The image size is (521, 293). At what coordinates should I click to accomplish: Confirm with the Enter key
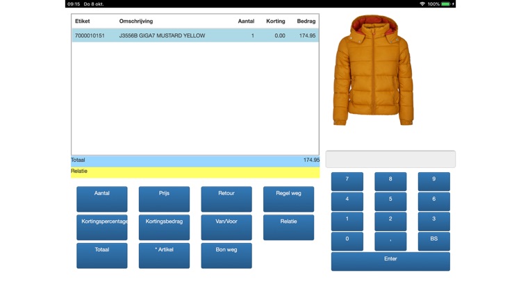pos(390,262)
